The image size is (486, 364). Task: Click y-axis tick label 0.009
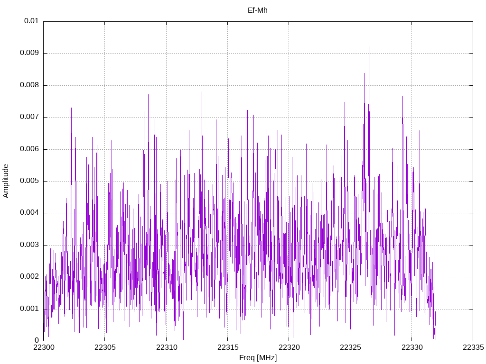point(29,53)
